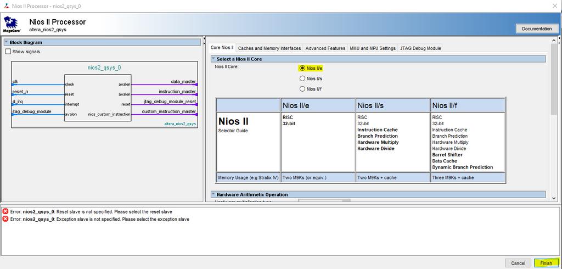
Task: Collapse the Select a Nios II Core section
Action: (x=213, y=59)
